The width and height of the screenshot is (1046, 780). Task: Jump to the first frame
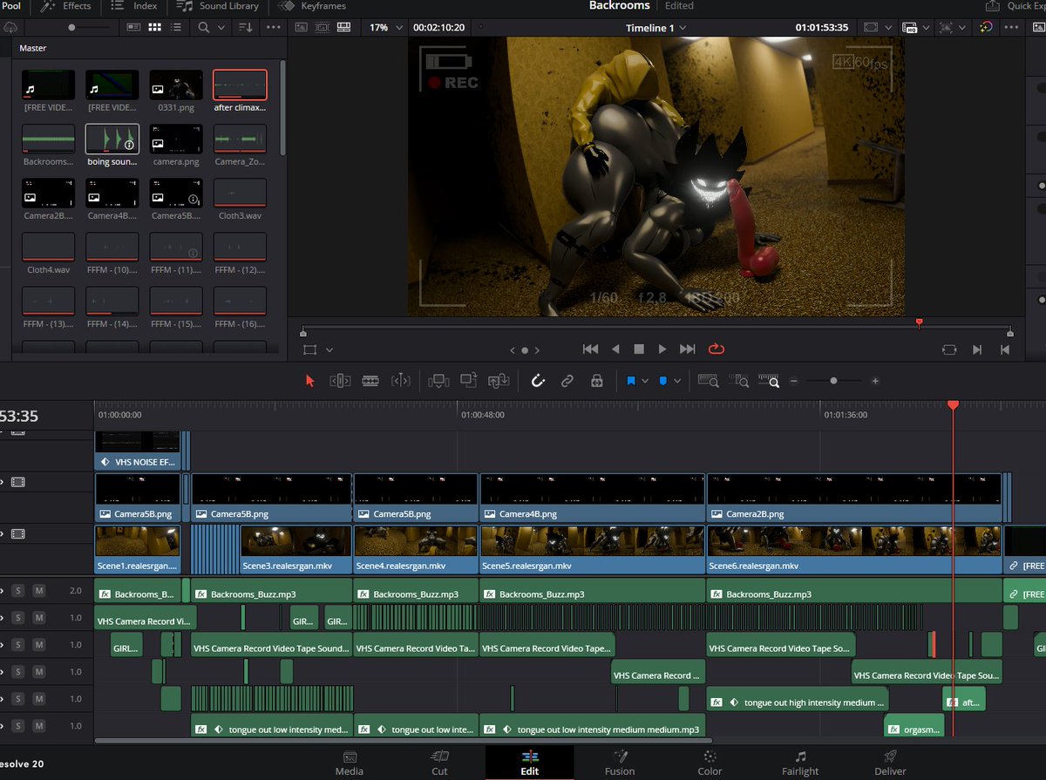(x=590, y=349)
